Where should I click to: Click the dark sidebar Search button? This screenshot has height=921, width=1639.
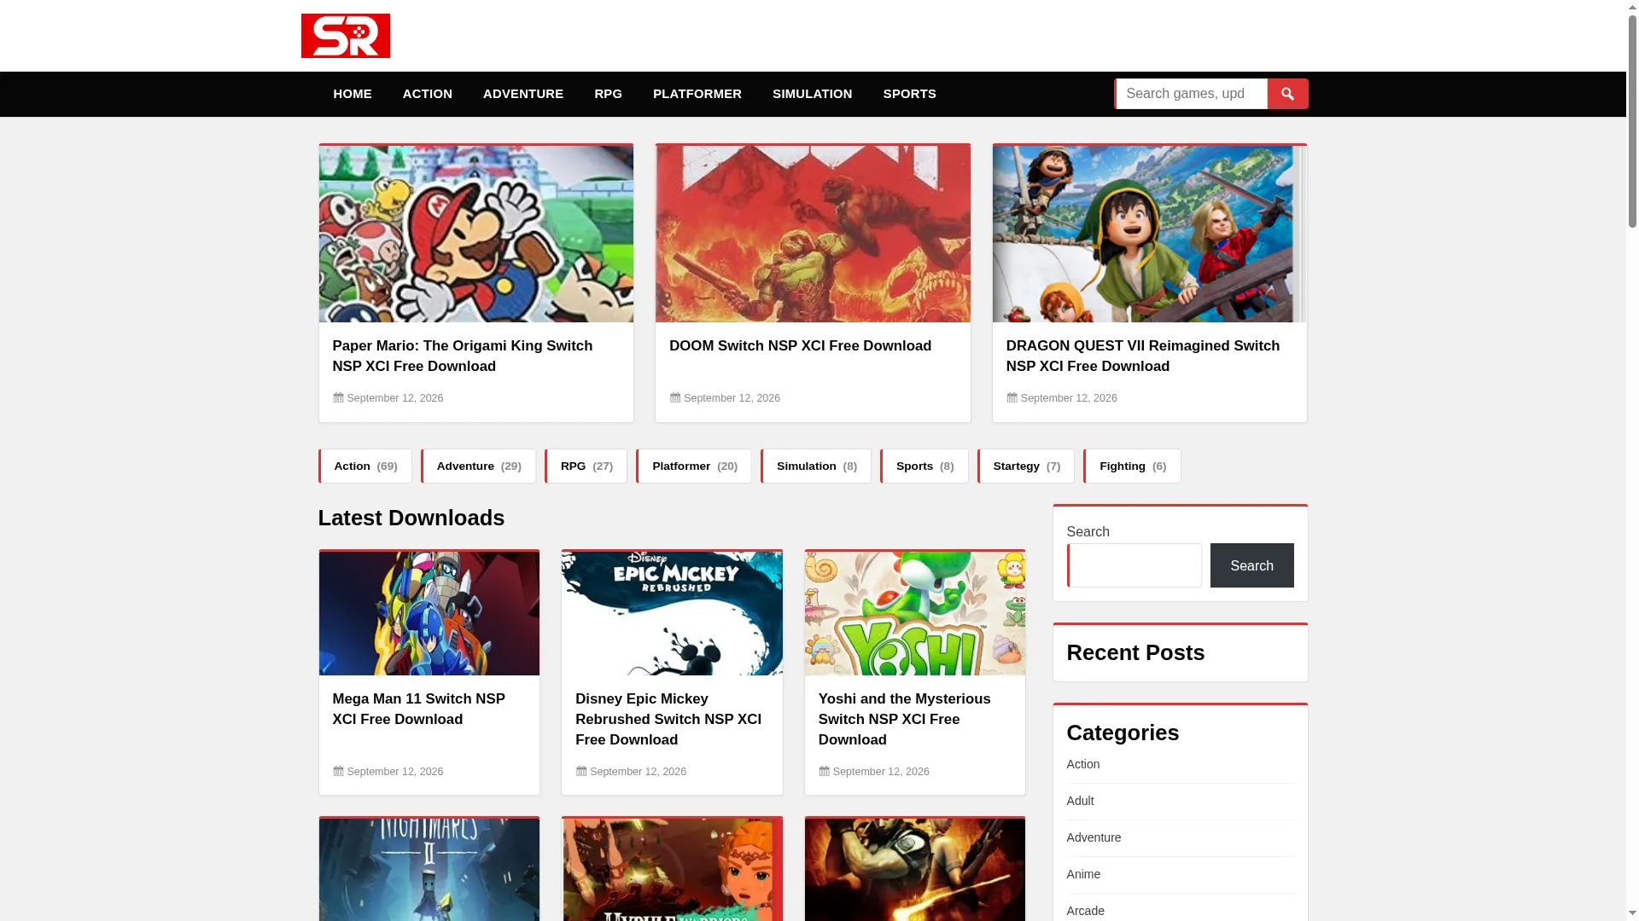pyautogui.click(x=1252, y=565)
